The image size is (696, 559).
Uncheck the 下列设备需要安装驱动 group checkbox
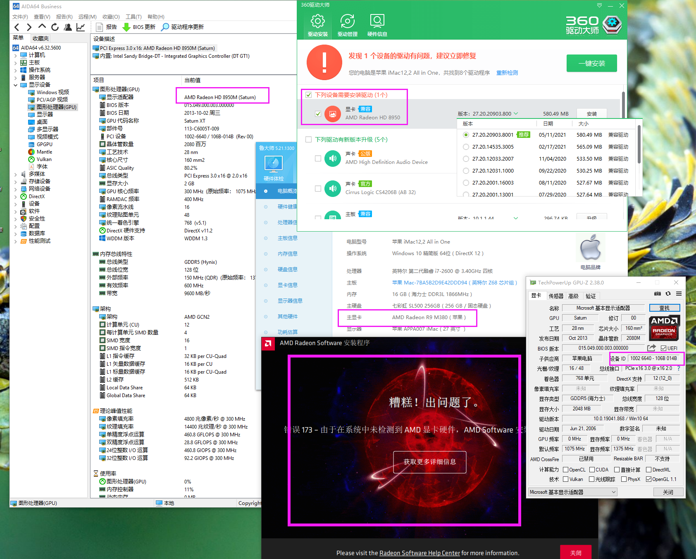pyautogui.click(x=308, y=95)
